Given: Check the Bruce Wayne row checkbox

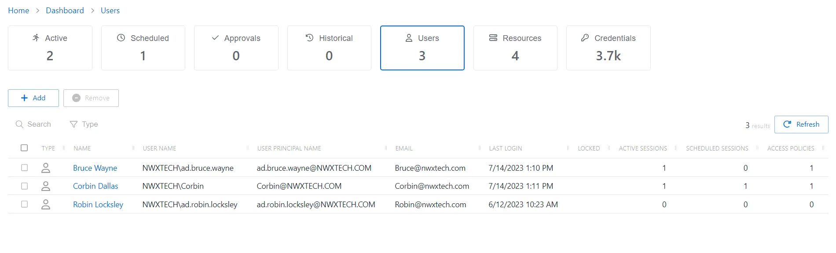Looking at the screenshot, I should point(24,168).
